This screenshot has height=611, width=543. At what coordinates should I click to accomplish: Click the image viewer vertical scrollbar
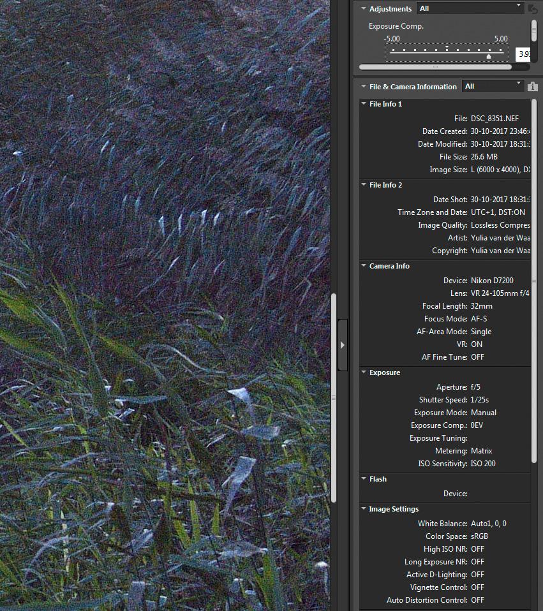pyautogui.click(x=333, y=398)
